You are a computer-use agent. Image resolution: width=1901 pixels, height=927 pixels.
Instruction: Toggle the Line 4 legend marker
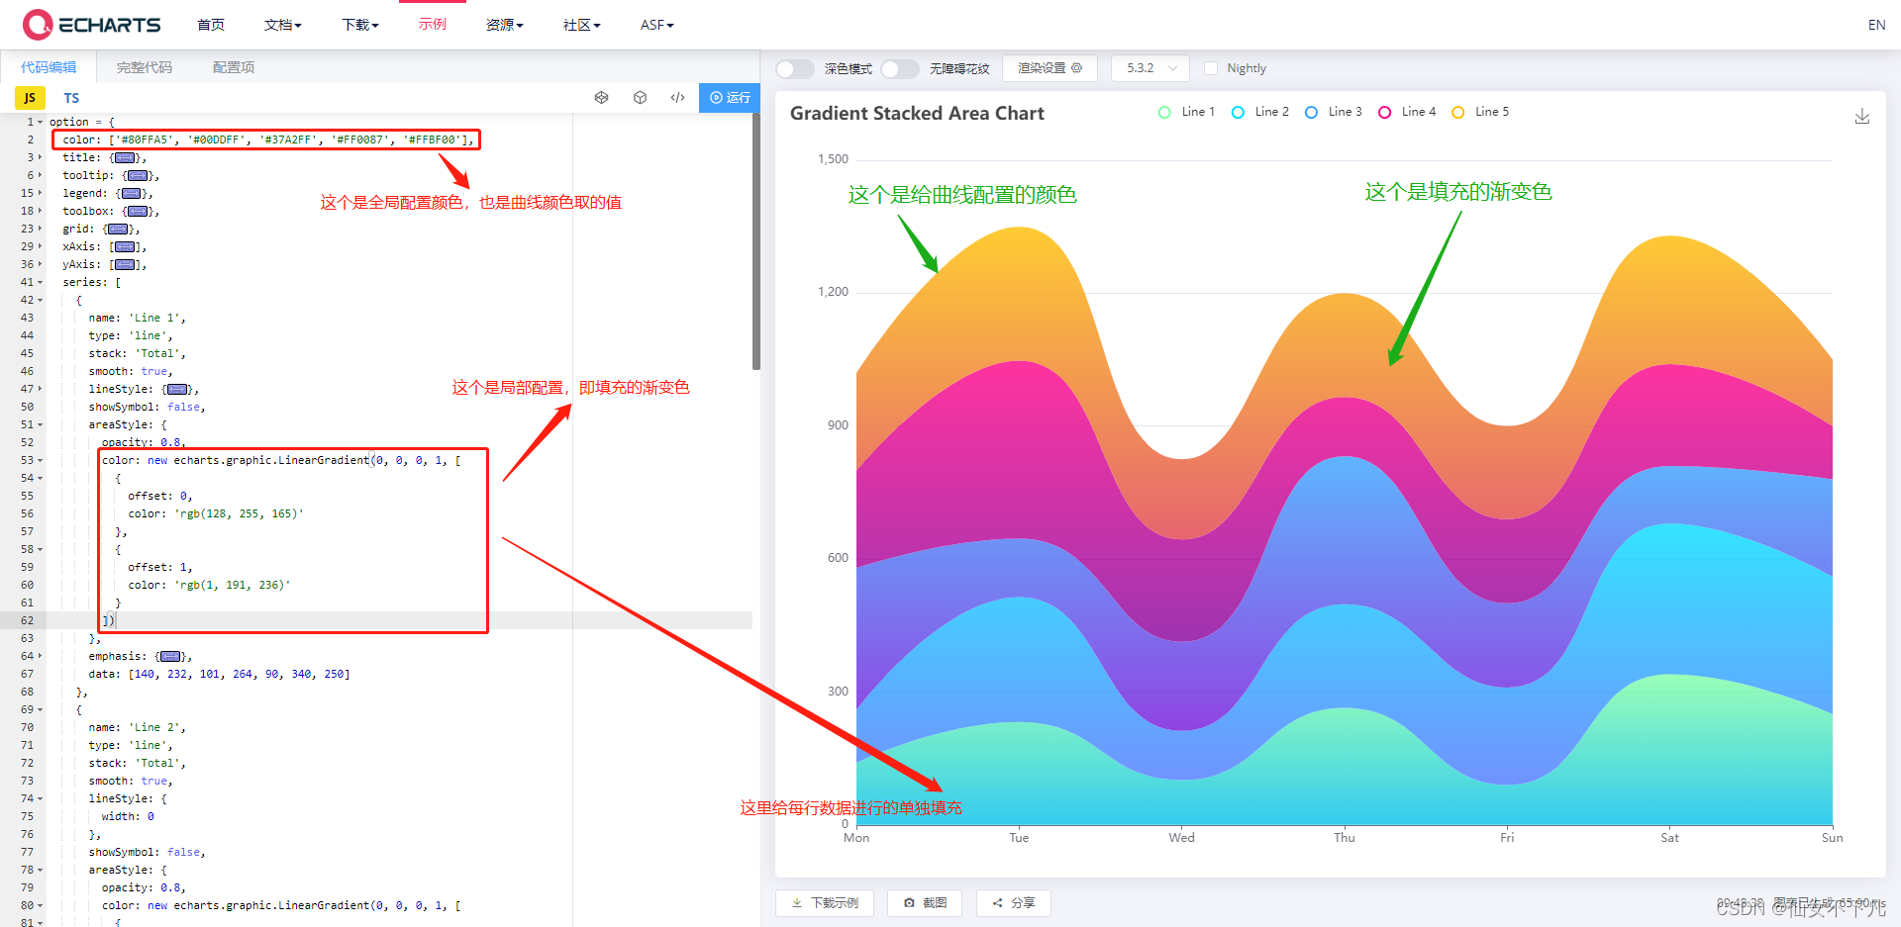tap(1384, 112)
